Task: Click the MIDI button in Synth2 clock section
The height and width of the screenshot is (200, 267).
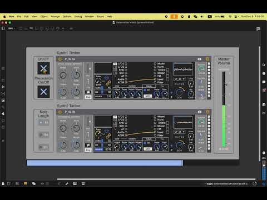Action: click(148, 149)
